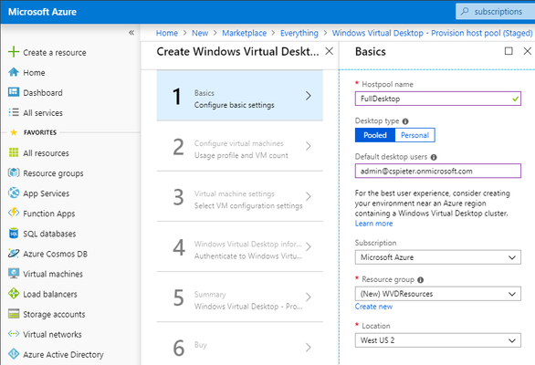Open step 3 Virtual machine settings
The height and width of the screenshot is (365, 535).
(x=239, y=196)
